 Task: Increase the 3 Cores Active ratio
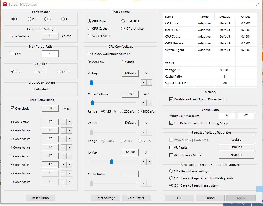[x=69, y=139]
